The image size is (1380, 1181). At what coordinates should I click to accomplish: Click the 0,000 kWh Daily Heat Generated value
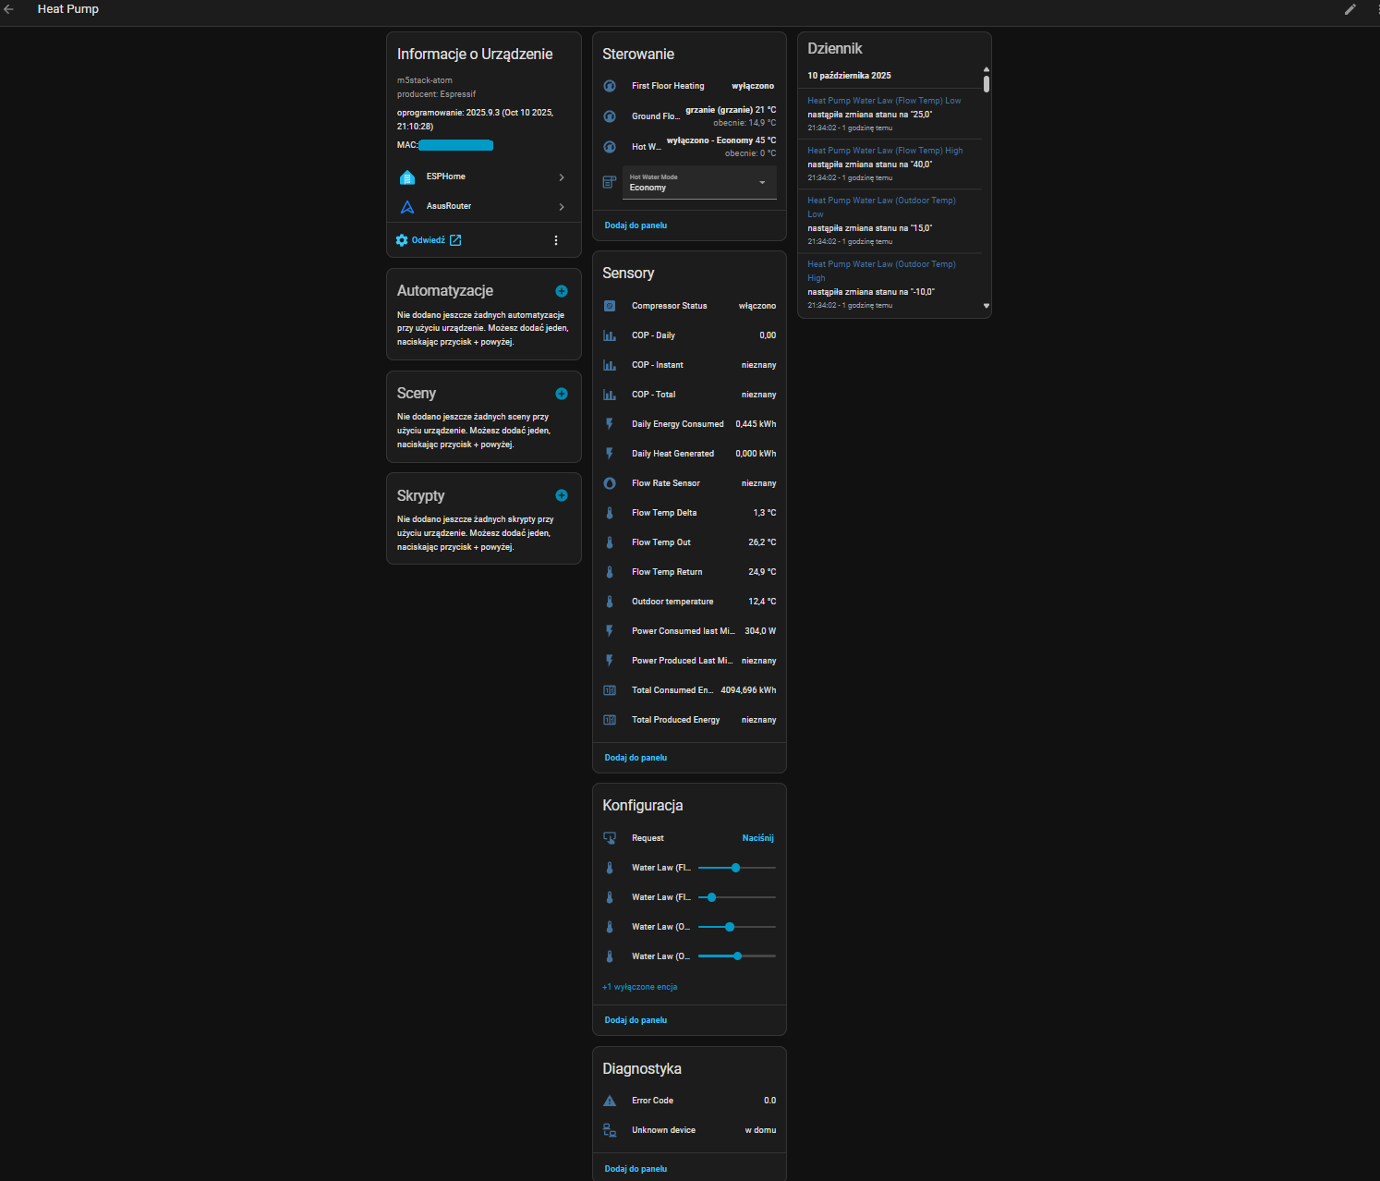[756, 454]
